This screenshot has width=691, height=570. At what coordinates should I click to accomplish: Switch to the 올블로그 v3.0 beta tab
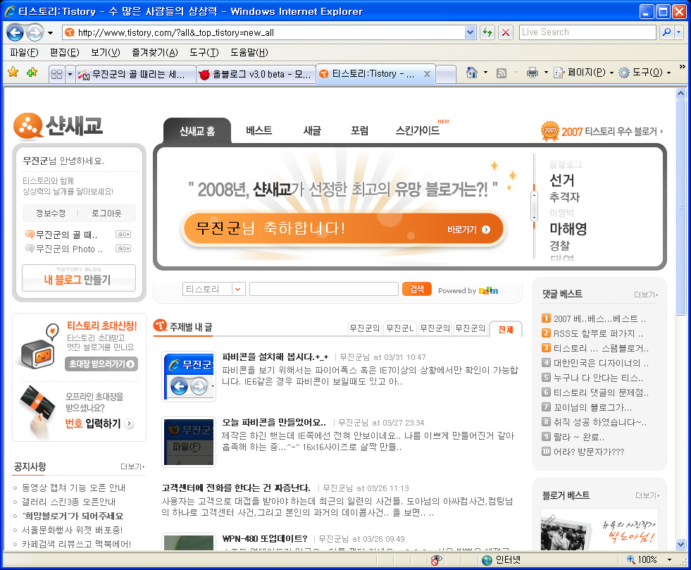pyautogui.click(x=256, y=74)
